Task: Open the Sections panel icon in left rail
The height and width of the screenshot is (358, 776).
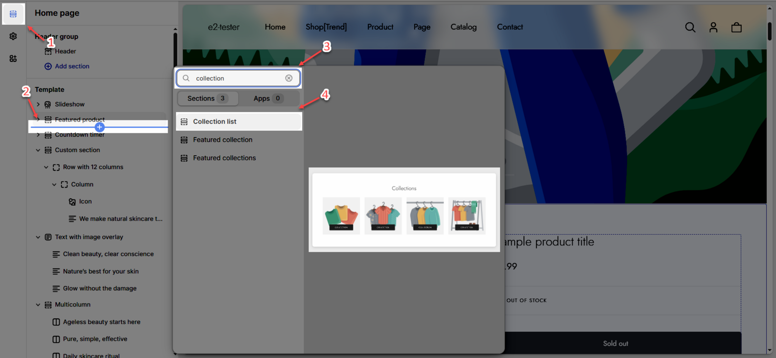Action: pos(13,14)
